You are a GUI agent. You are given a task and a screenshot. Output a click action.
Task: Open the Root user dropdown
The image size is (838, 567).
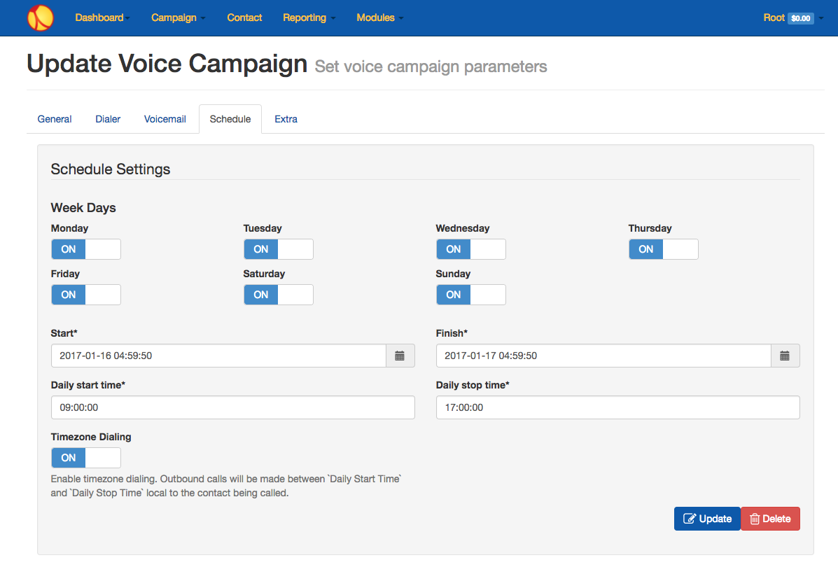pos(793,17)
